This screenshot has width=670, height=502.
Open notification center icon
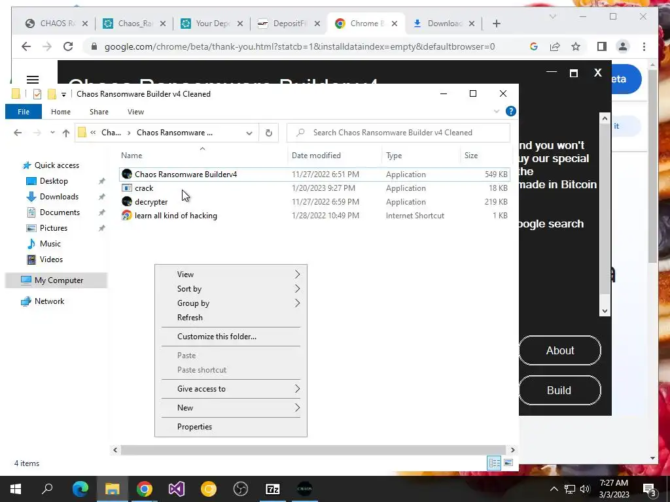(x=650, y=489)
